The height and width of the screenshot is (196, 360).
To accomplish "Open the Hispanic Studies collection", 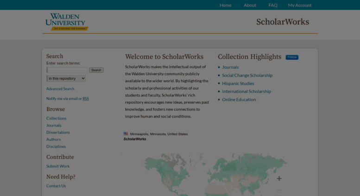I will click(238, 83).
